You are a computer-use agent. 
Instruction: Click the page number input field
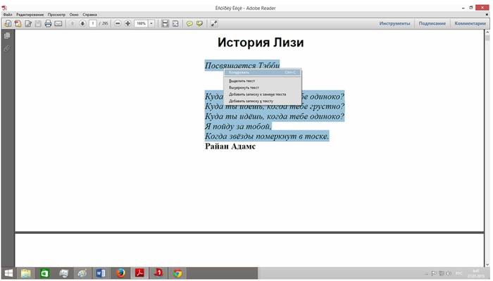tap(93, 23)
